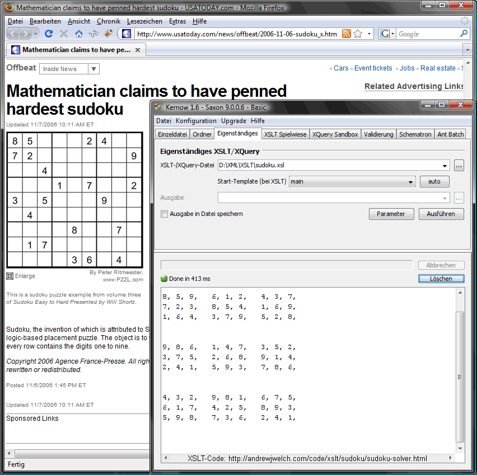This screenshot has width=477, height=475.
Task: Open Firefox Datei menu
Action: pos(15,21)
